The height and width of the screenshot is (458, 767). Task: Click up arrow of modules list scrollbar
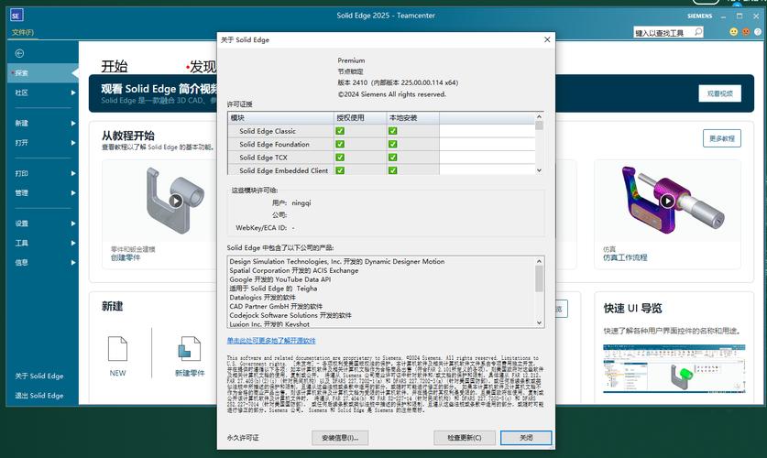(539, 117)
